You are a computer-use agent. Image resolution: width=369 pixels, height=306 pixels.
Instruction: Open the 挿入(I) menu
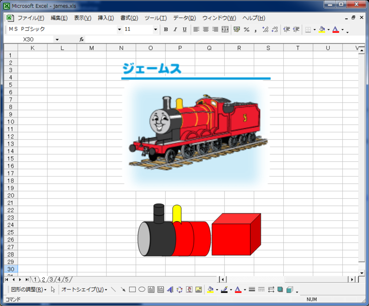[x=106, y=18]
